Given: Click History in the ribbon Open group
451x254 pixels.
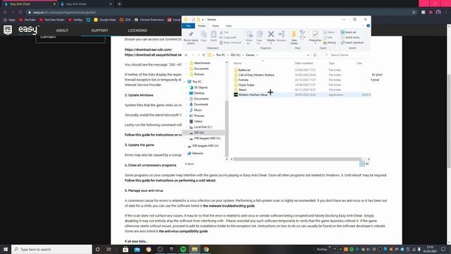Looking at the screenshot, I should (330, 42).
